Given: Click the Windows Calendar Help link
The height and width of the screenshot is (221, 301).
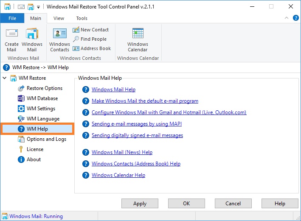Looking at the screenshot, I should click(x=118, y=175).
